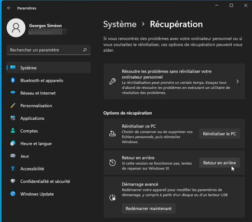Screen dimensions: 252x222
Task: Click the Confidentialité et sécurité shield icon
Action: coord(13,181)
